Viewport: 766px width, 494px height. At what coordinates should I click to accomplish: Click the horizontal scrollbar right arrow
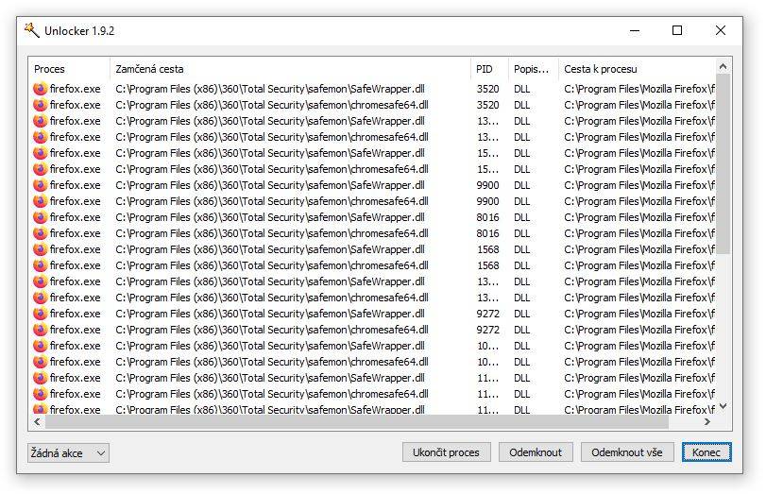click(706, 421)
